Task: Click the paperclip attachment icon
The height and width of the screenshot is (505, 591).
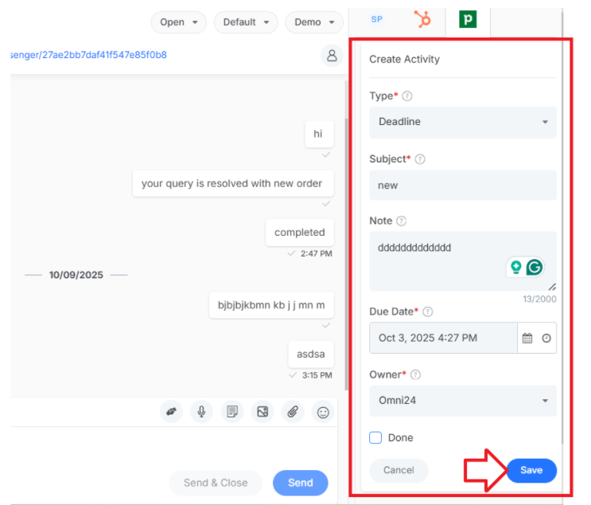Action: (293, 411)
